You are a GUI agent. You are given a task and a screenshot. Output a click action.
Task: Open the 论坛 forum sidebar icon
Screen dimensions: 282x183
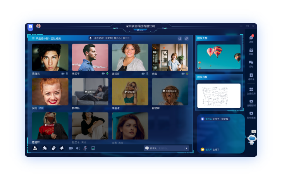click(251, 63)
